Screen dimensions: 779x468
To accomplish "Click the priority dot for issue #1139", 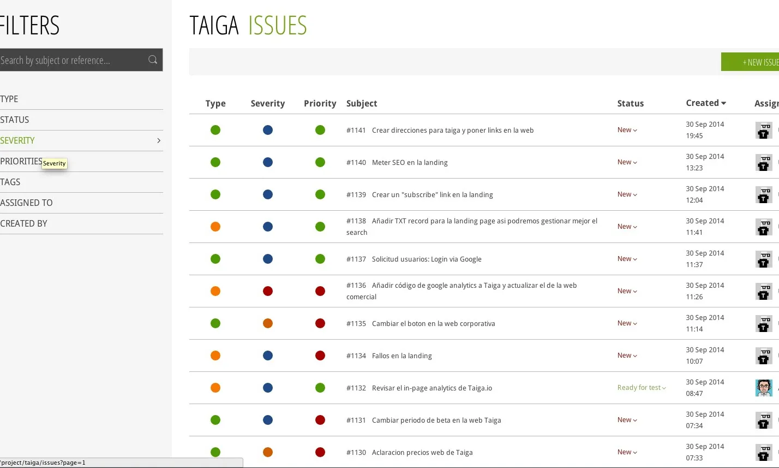I will coord(320,194).
